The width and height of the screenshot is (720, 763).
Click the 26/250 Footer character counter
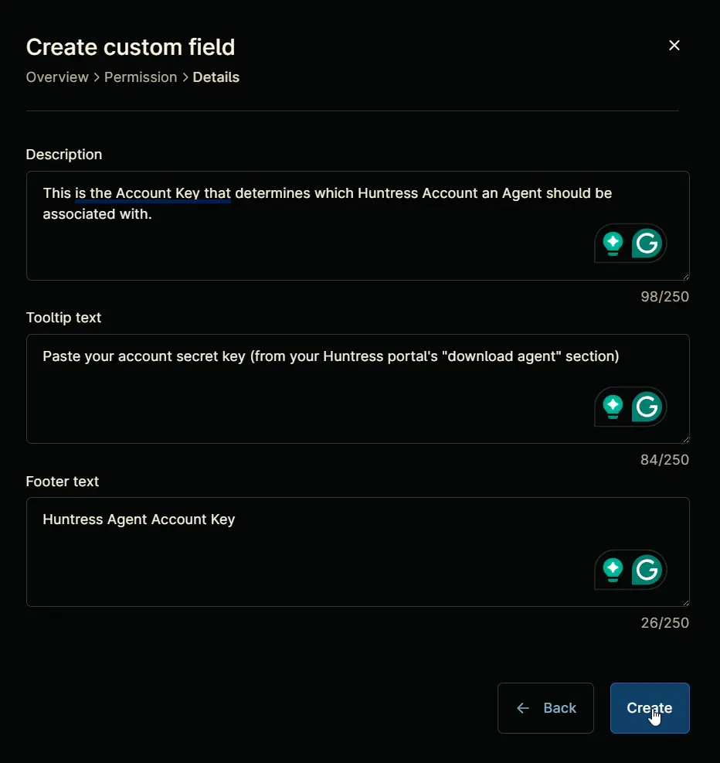tap(664, 623)
